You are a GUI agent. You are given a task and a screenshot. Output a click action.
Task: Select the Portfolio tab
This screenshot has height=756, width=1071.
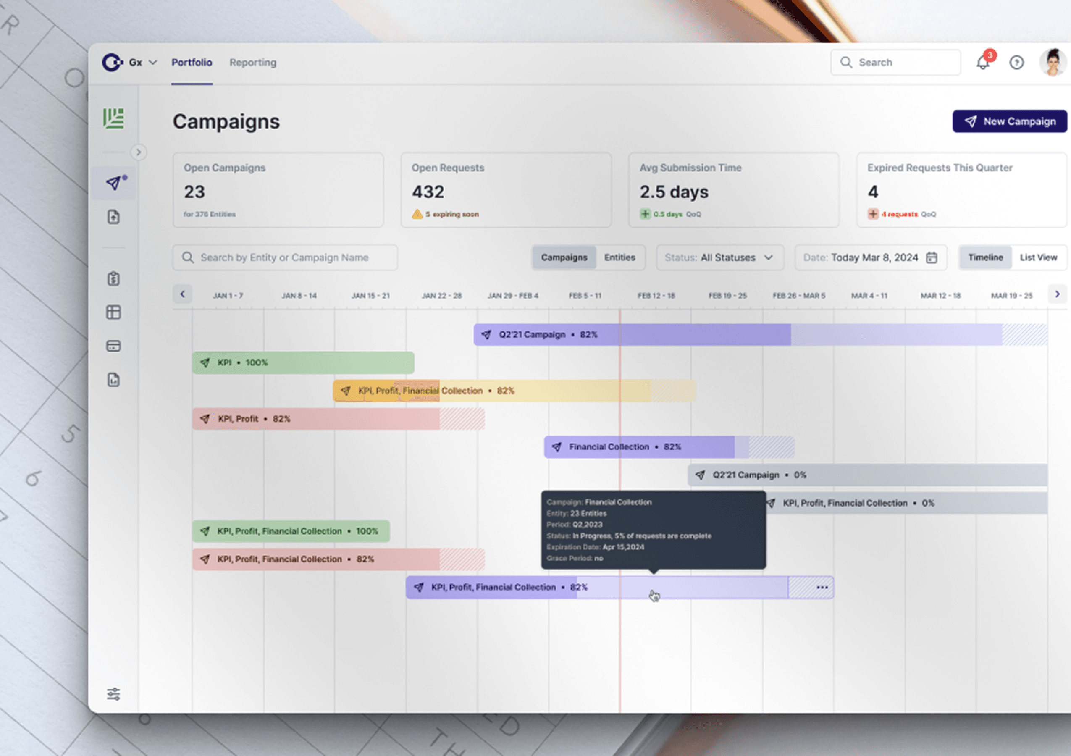tap(192, 63)
